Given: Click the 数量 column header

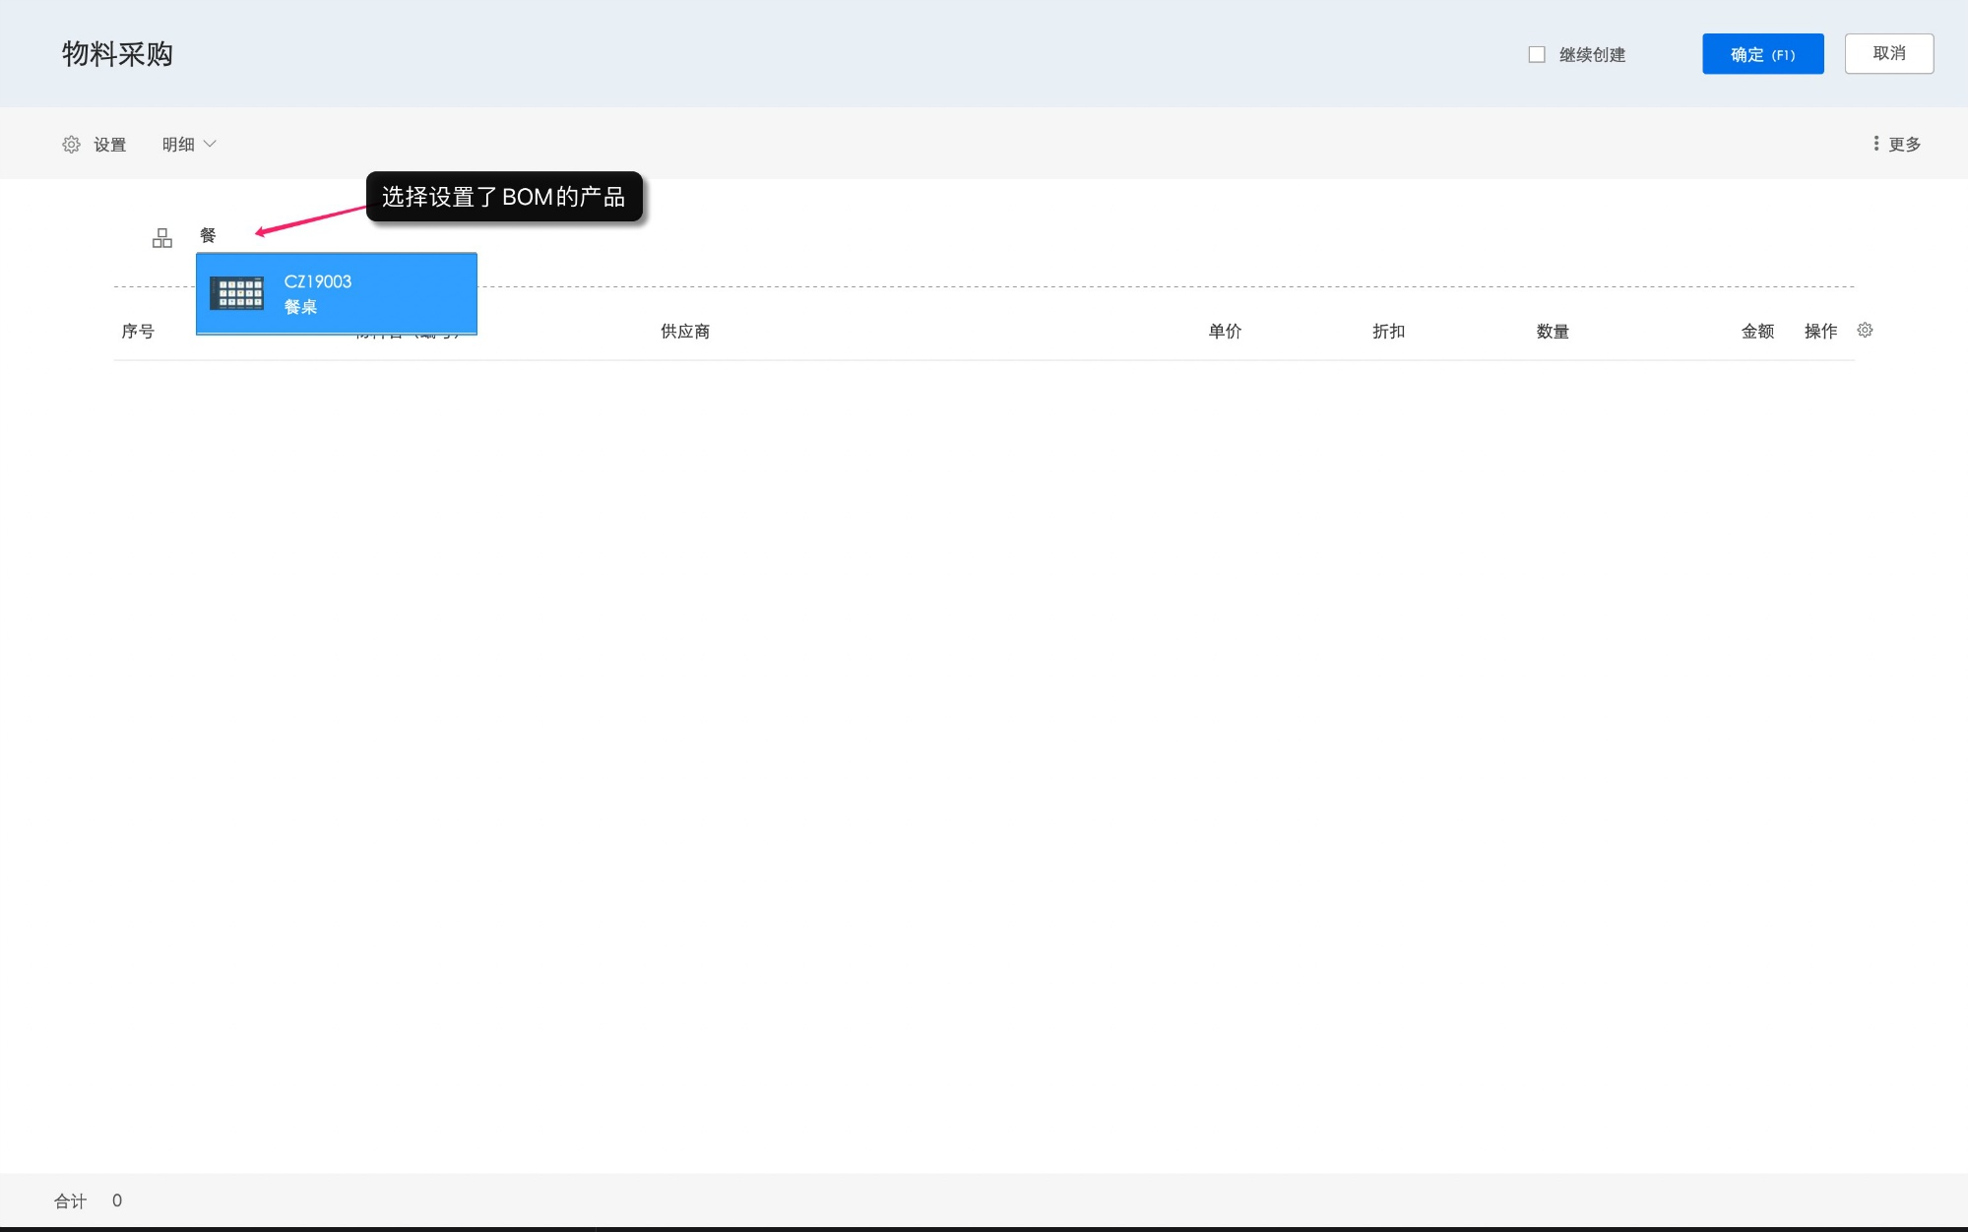Looking at the screenshot, I should pyautogui.click(x=1553, y=332).
